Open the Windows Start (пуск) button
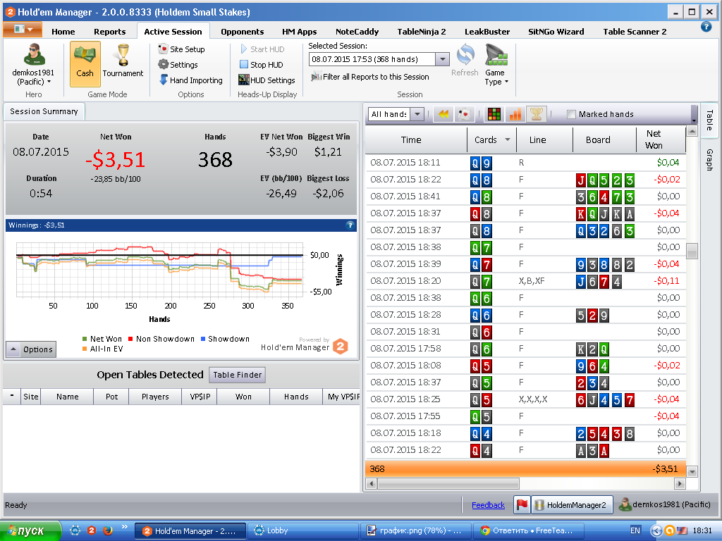 tap(30, 531)
